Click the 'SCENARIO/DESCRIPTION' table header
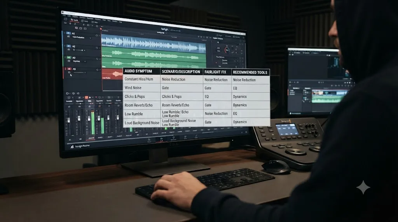The image size is (398, 222). [181, 72]
